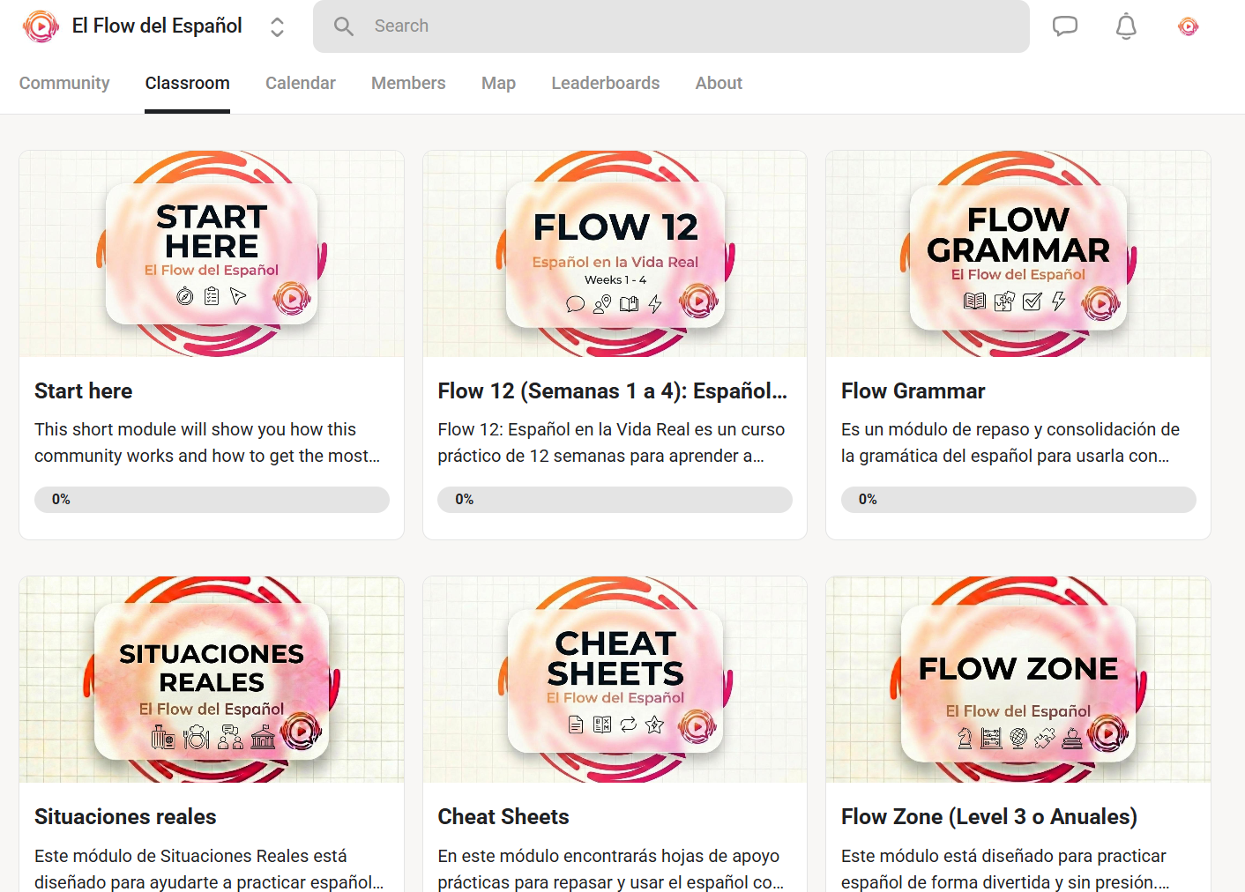The image size is (1245, 892).
Task: Click the Situaciones reales description text
Action: tap(209, 869)
